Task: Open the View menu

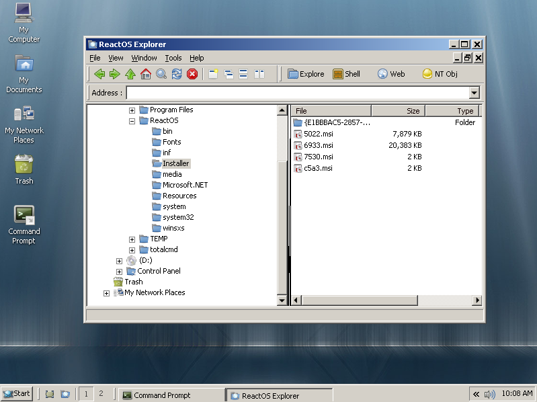Action: pyautogui.click(x=116, y=58)
